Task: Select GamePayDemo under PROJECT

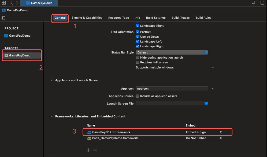Action: click(20, 36)
